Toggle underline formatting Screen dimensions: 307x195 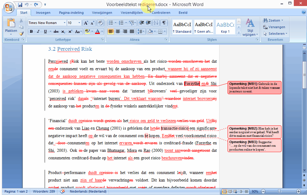[x=45, y=31]
